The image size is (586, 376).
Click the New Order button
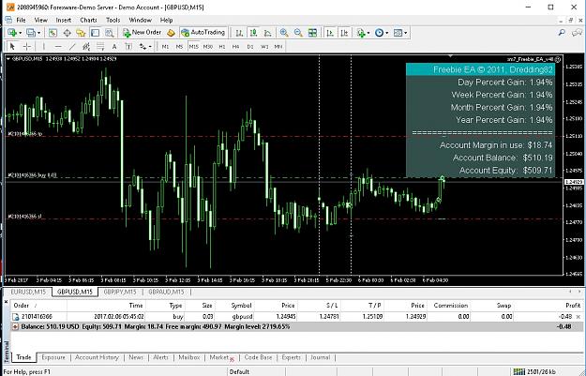143,33
